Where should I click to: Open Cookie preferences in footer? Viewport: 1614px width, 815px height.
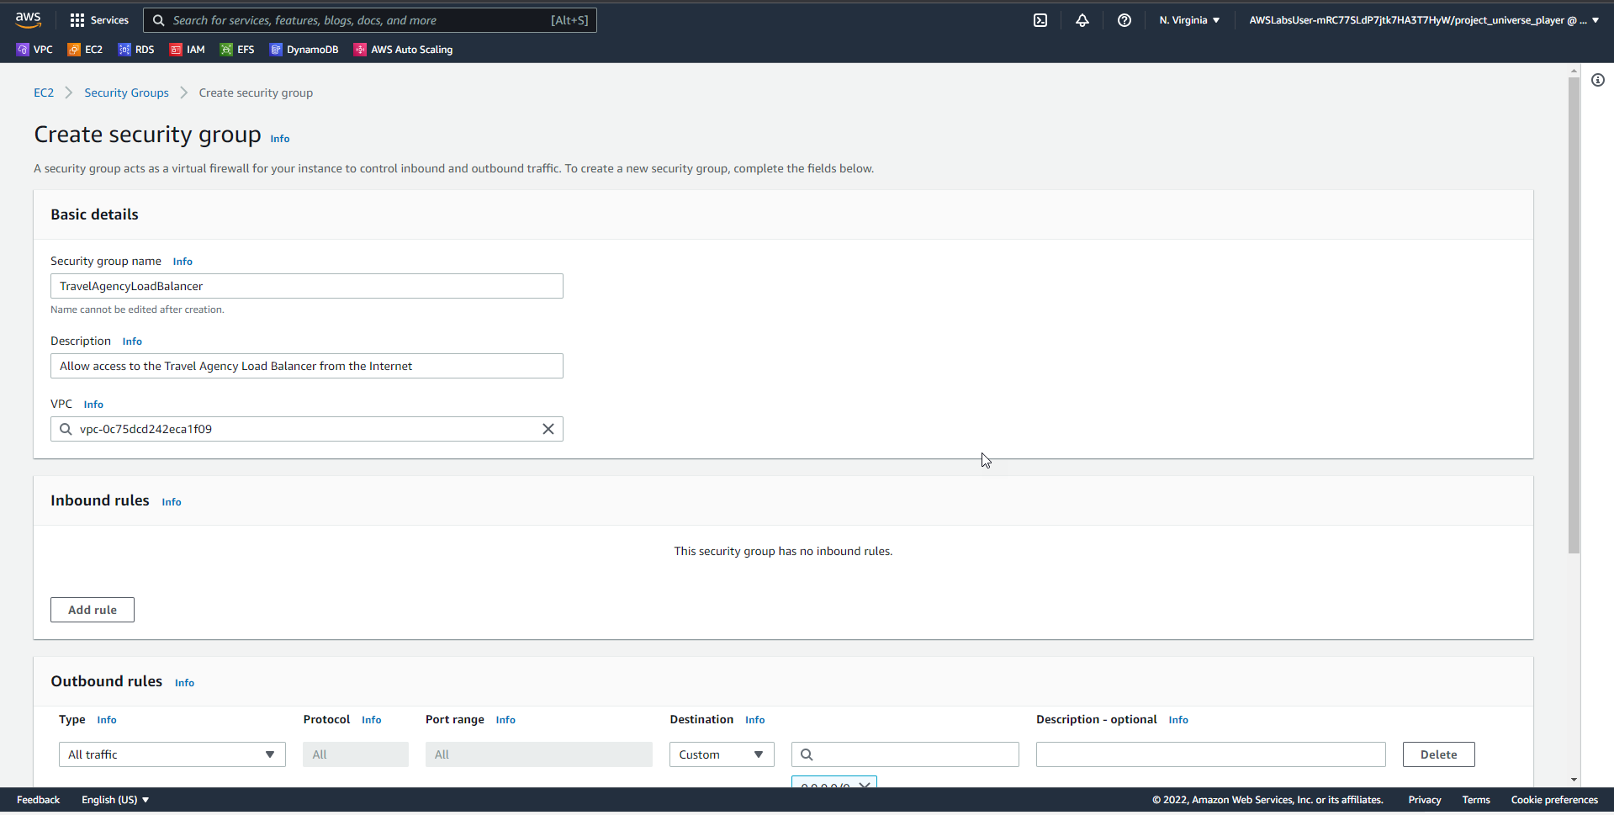point(1554,800)
